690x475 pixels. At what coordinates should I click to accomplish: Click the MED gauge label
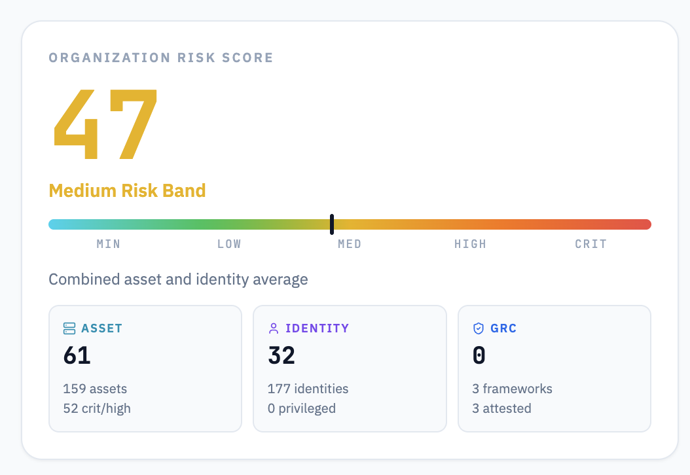tap(350, 244)
